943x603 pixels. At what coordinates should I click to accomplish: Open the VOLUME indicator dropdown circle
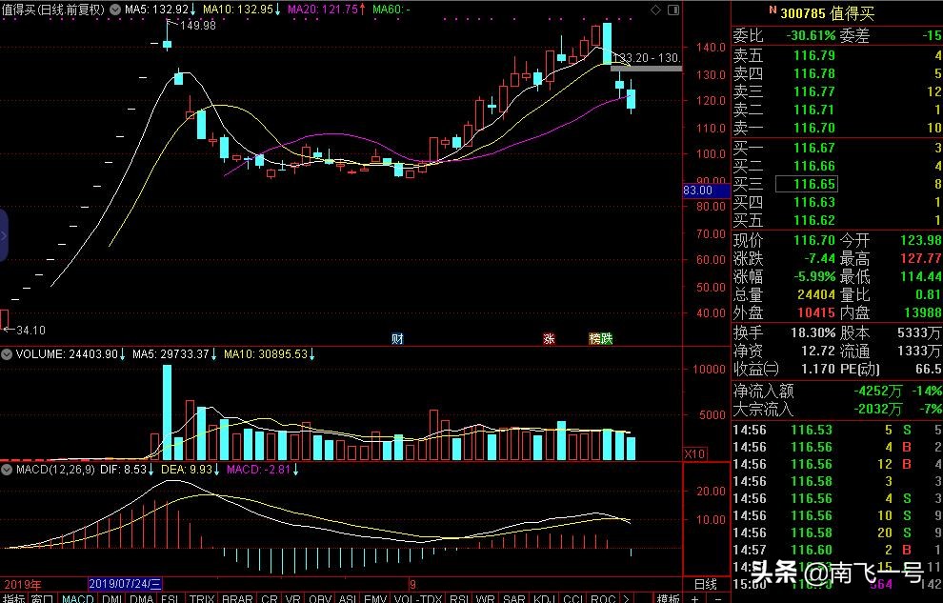coord(7,354)
